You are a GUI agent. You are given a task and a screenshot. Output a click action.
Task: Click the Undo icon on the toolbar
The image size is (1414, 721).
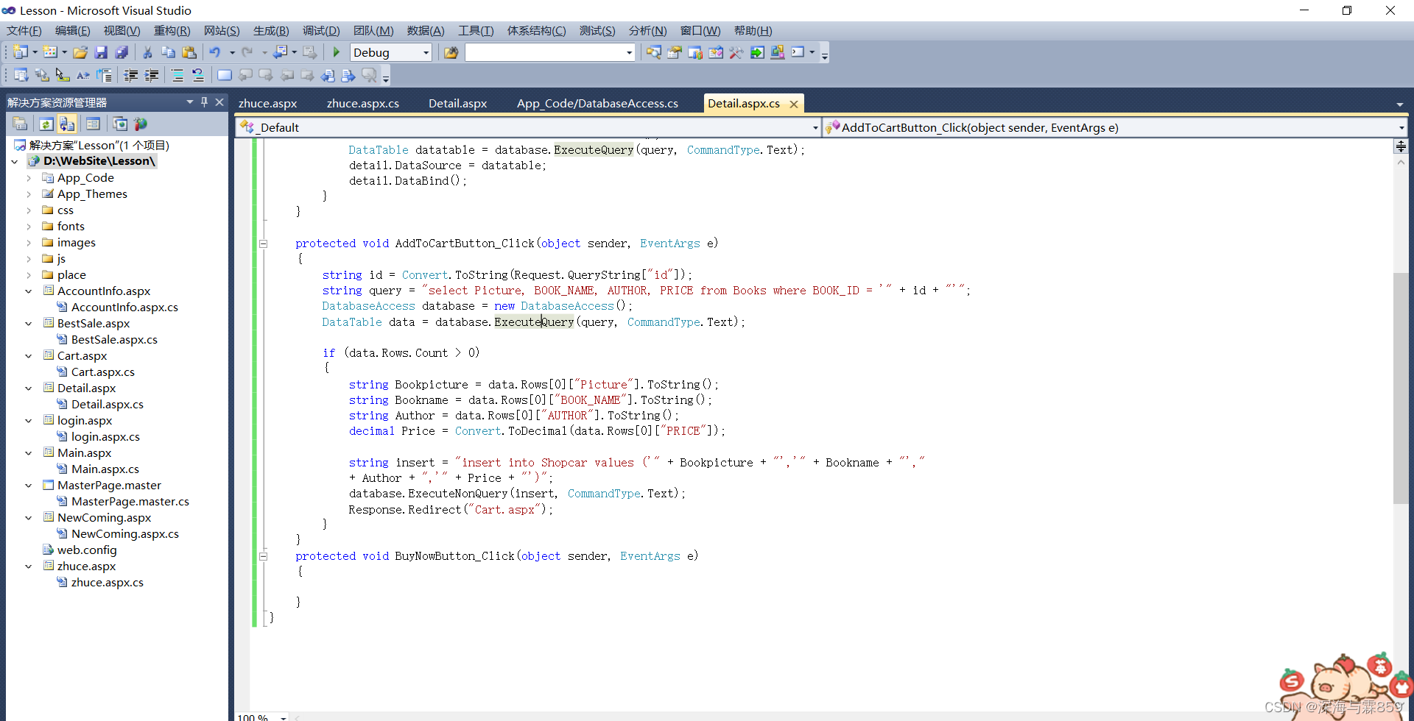click(215, 52)
